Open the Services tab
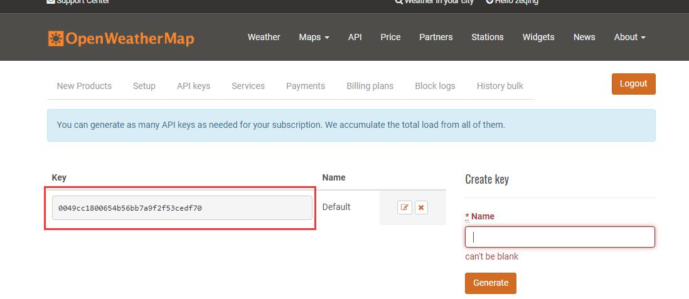 (x=248, y=86)
